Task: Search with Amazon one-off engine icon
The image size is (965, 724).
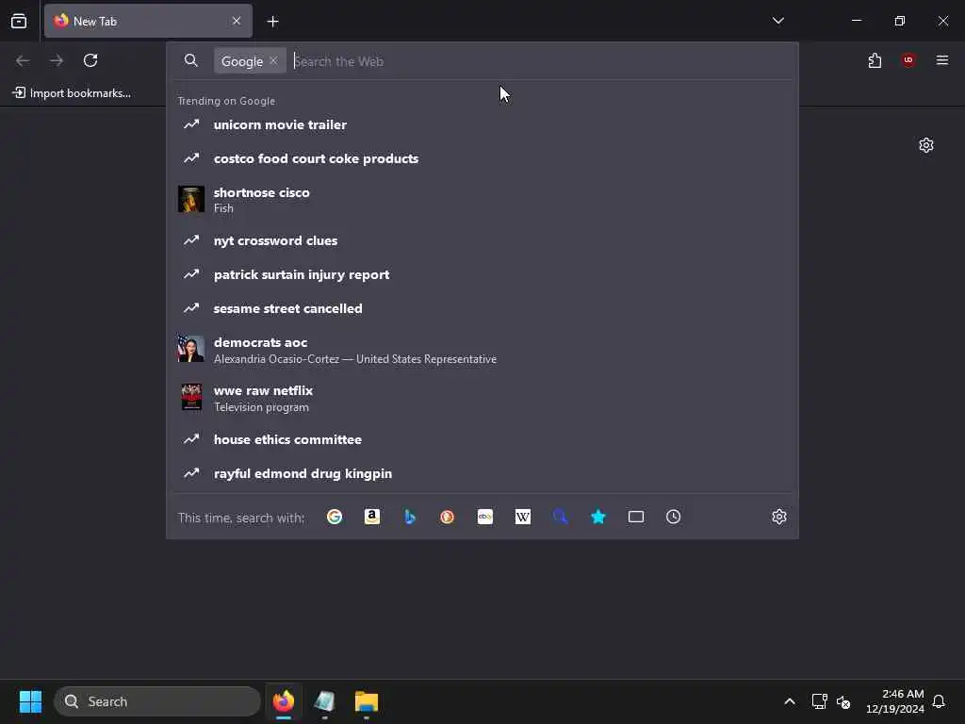Action: [x=371, y=518]
